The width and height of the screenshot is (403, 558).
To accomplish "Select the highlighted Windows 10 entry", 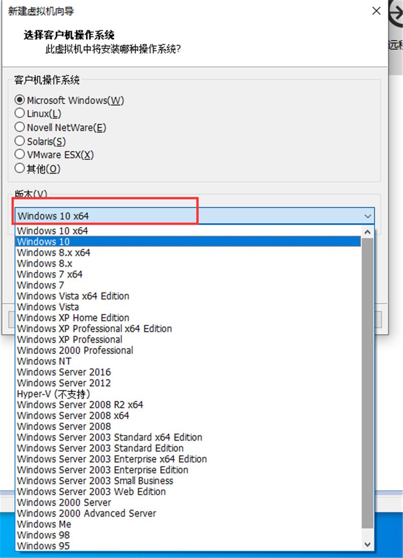I will click(188, 242).
